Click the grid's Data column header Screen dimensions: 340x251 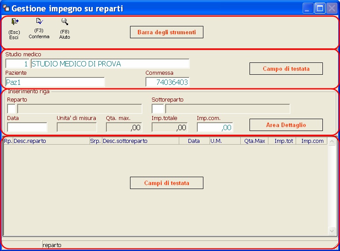[194, 141]
